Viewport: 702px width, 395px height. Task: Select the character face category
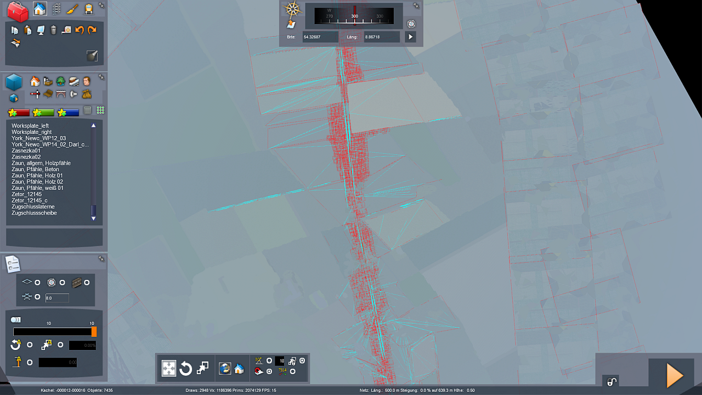tap(87, 81)
